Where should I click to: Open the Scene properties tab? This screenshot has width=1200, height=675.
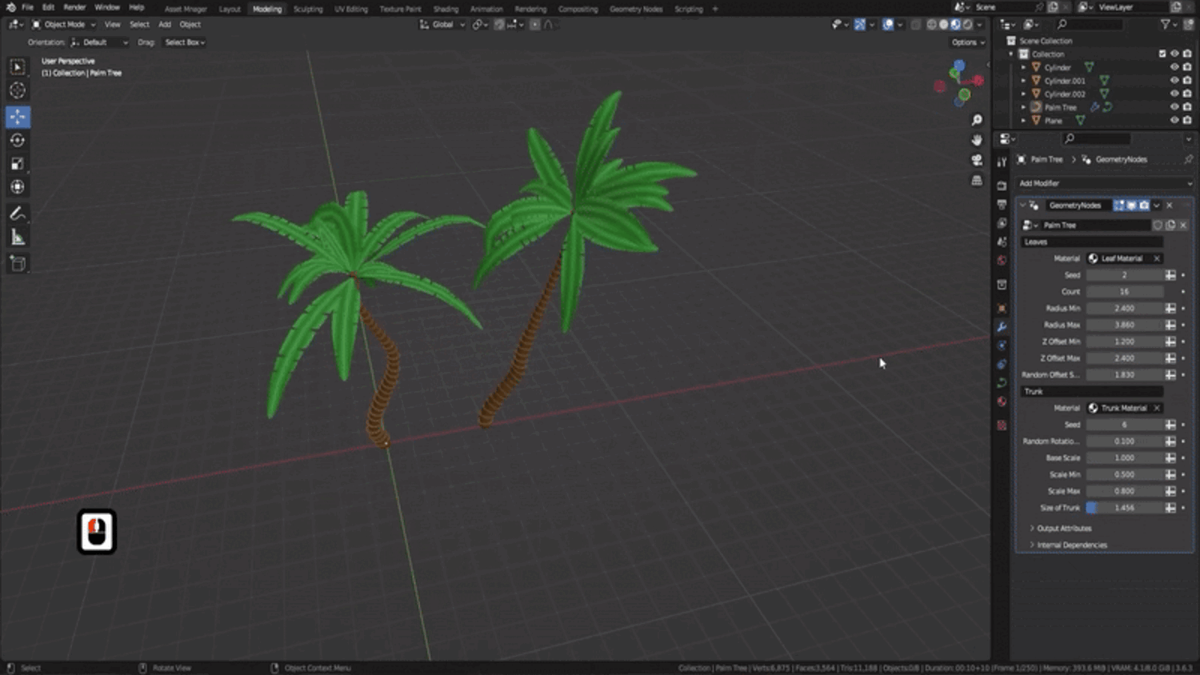pos(1002,242)
